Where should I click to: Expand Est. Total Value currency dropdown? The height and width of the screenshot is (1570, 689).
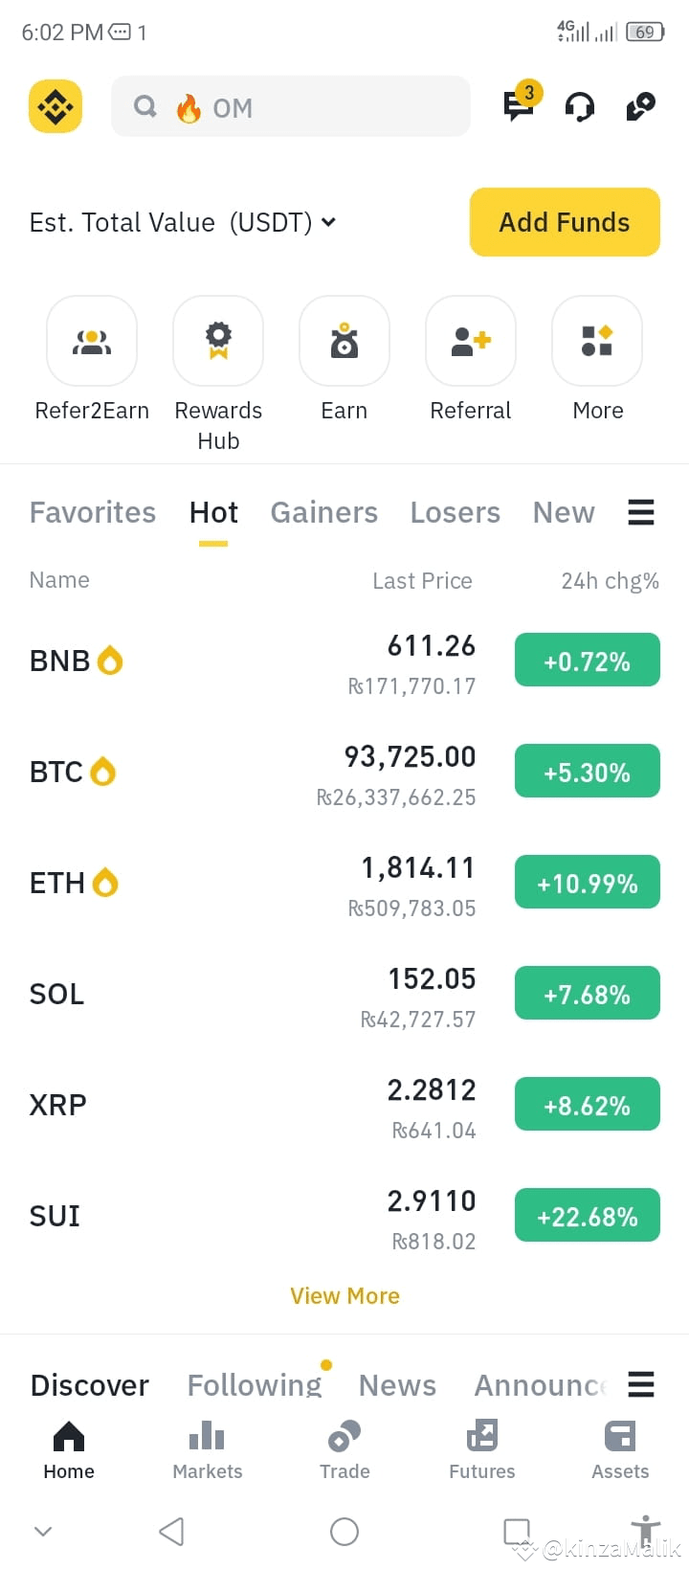(328, 222)
